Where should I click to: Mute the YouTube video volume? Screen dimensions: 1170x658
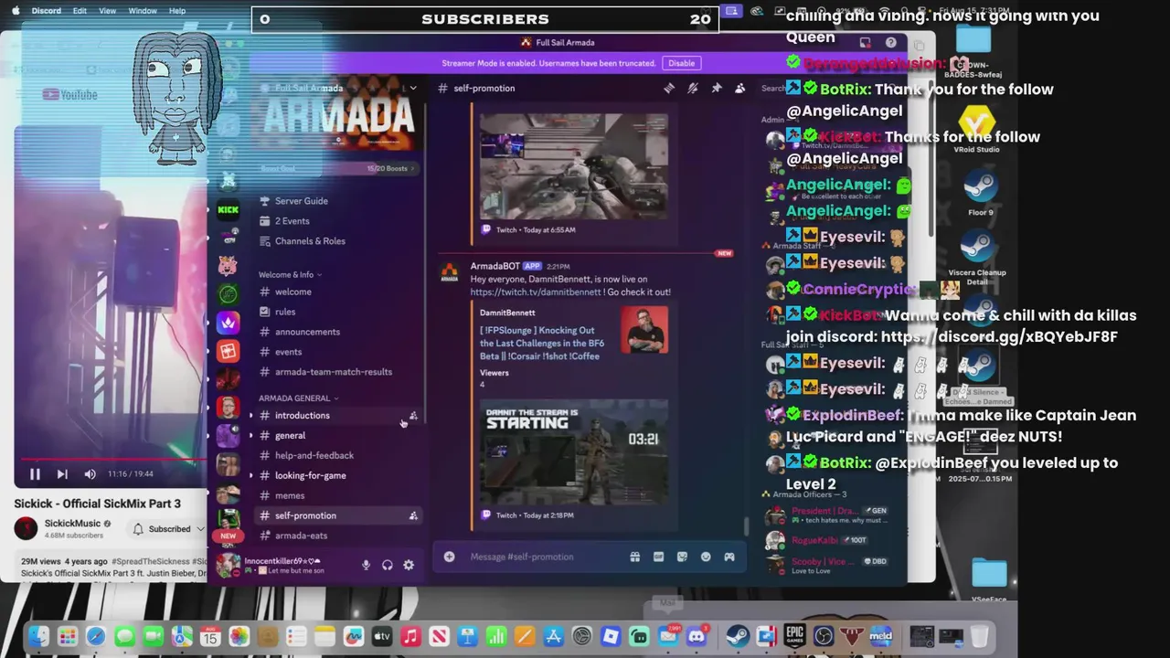click(90, 474)
